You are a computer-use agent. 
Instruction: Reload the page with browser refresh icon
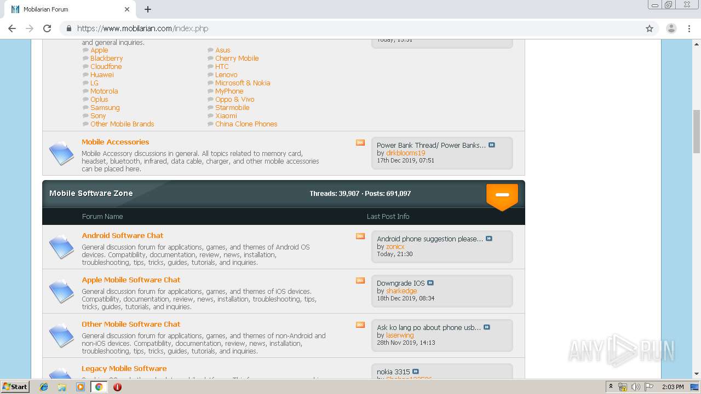click(x=47, y=28)
